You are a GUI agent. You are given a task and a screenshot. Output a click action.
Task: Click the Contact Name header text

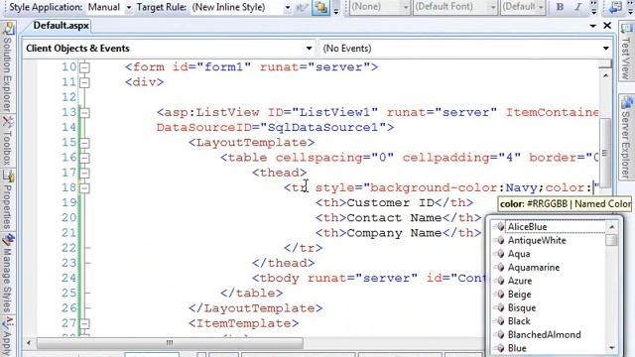395,218
